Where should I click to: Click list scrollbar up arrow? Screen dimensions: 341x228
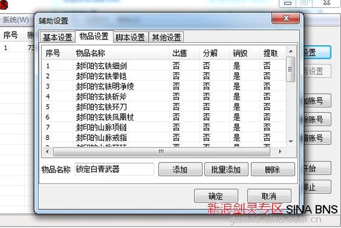coord(291,51)
